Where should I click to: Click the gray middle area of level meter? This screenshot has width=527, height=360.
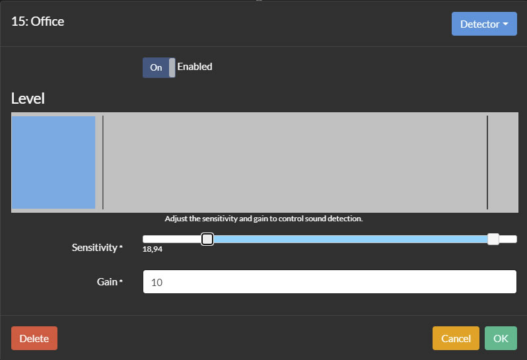(294, 162)
